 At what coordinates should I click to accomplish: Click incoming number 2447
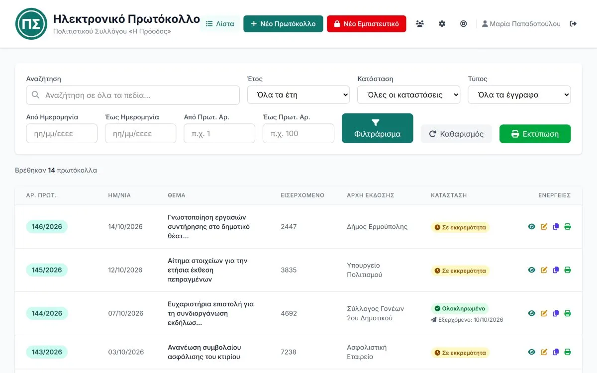289,227
